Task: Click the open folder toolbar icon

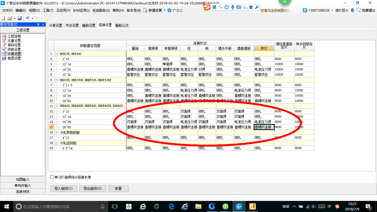Action: [x=10, y=18]
